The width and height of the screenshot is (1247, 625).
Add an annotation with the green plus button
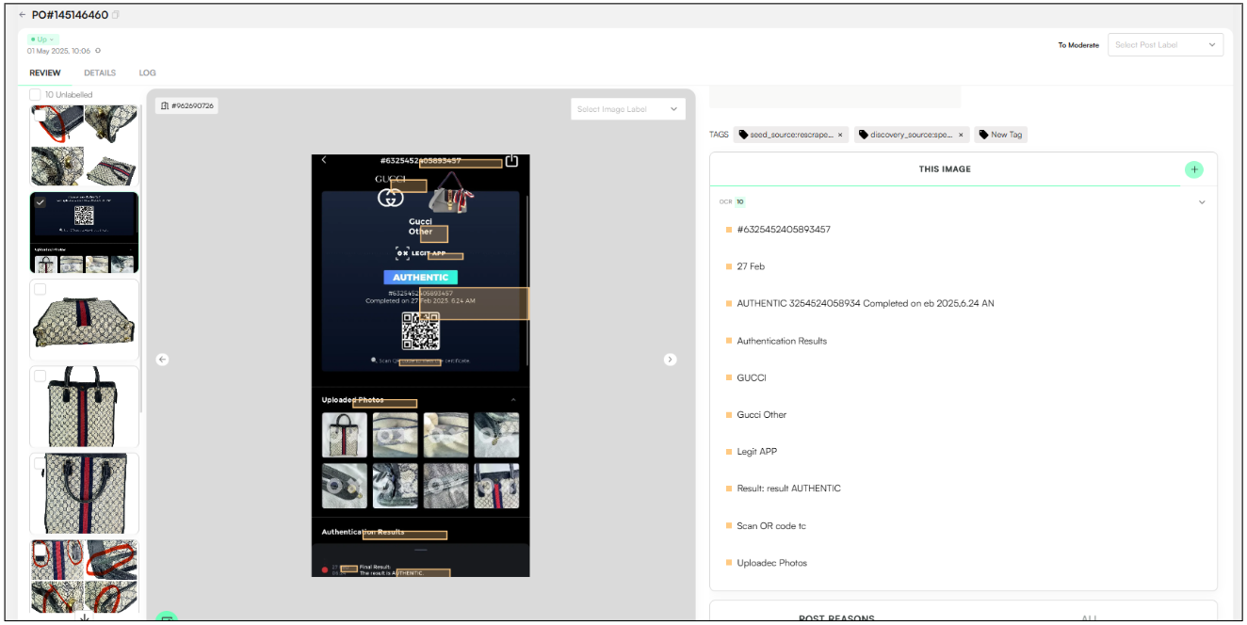1193,169
